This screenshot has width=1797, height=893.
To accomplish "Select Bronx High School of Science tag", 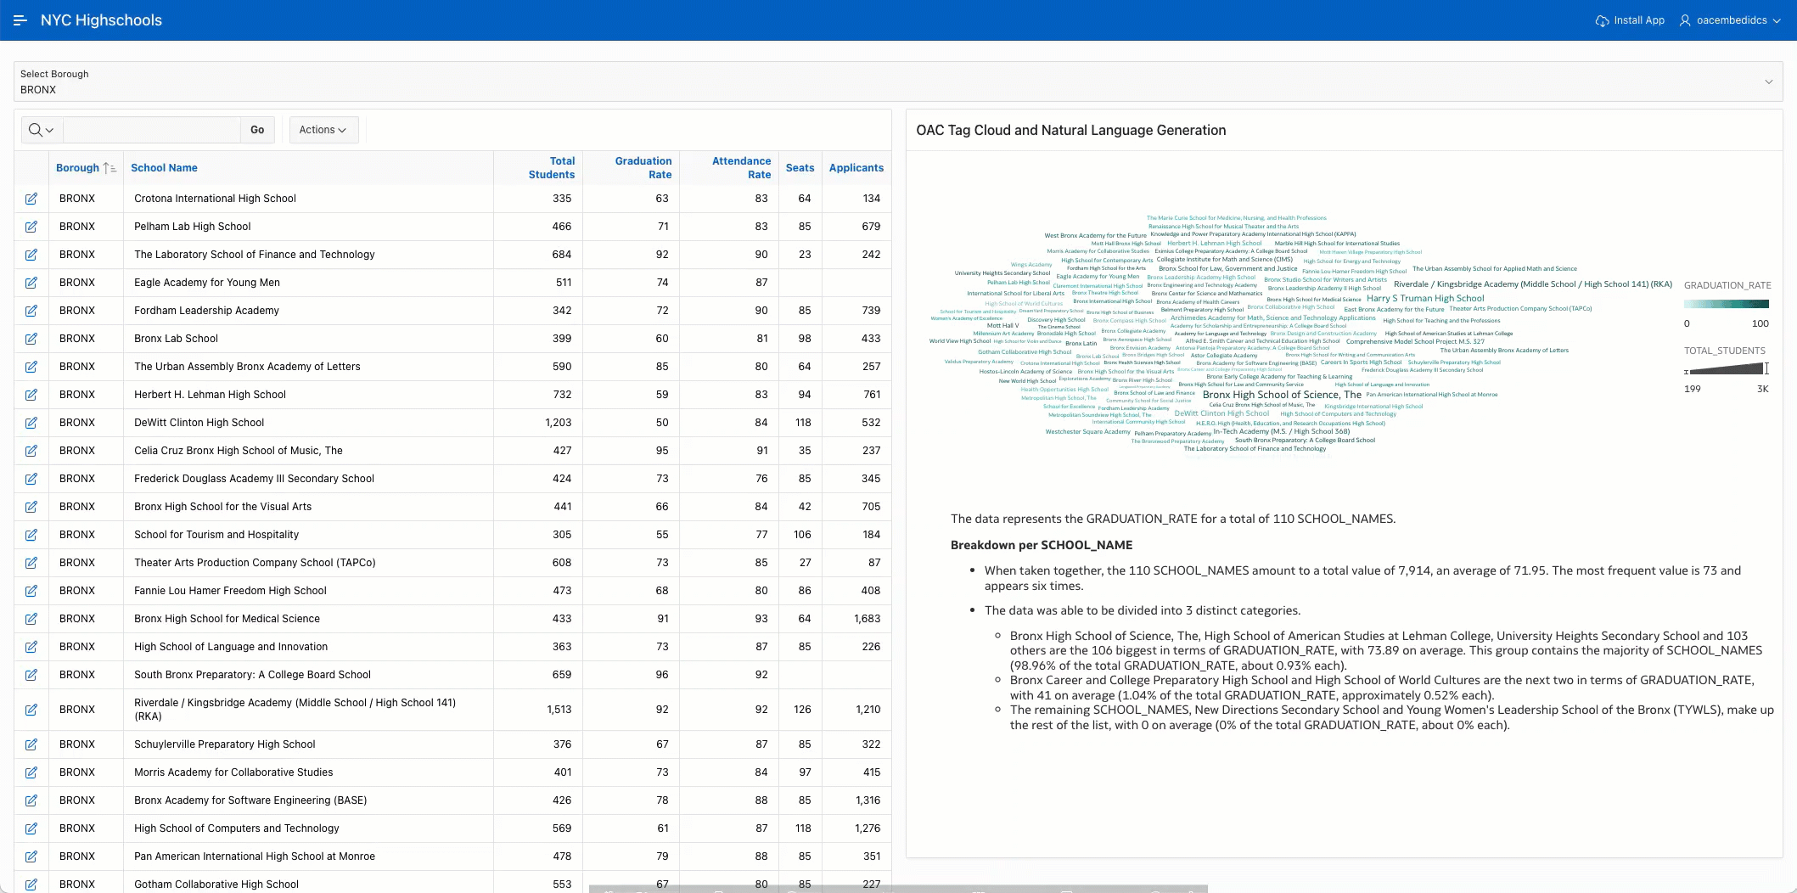I will click(1282, 395).
